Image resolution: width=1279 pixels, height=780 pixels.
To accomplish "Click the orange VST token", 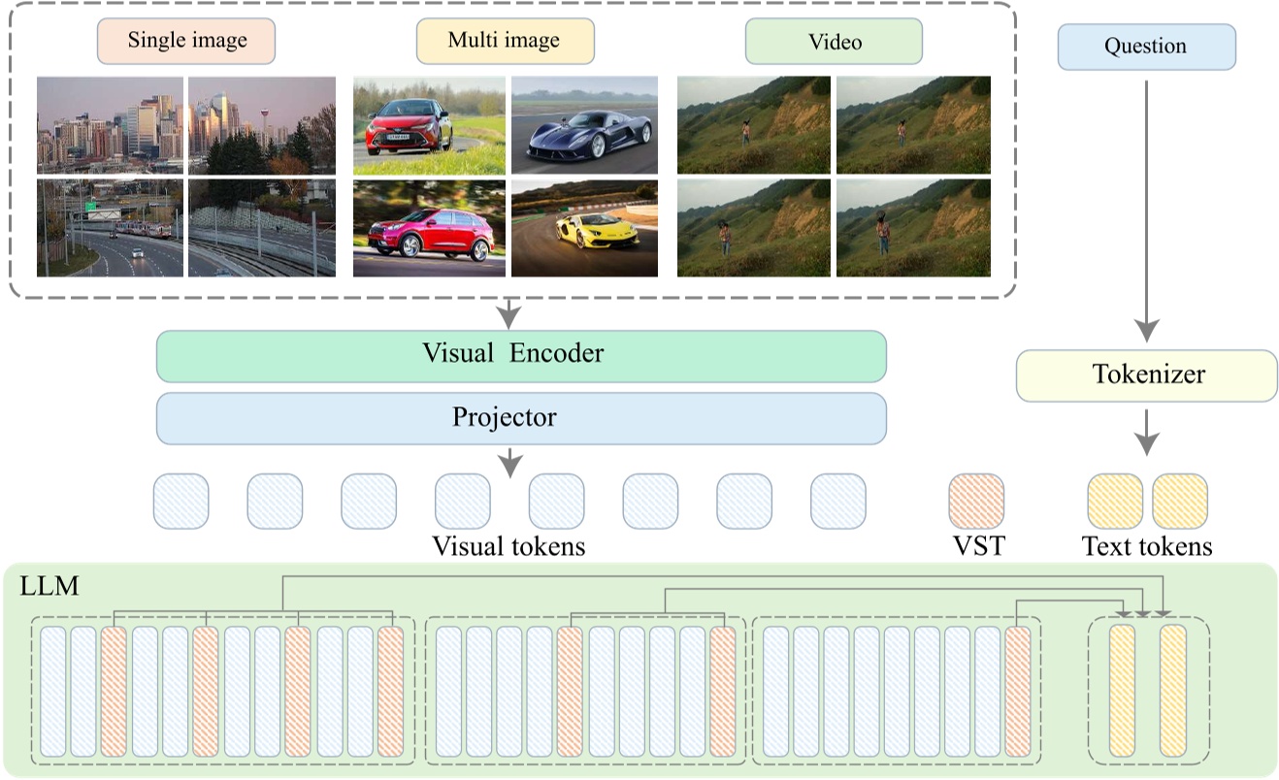I will click(x=978, y=501).
